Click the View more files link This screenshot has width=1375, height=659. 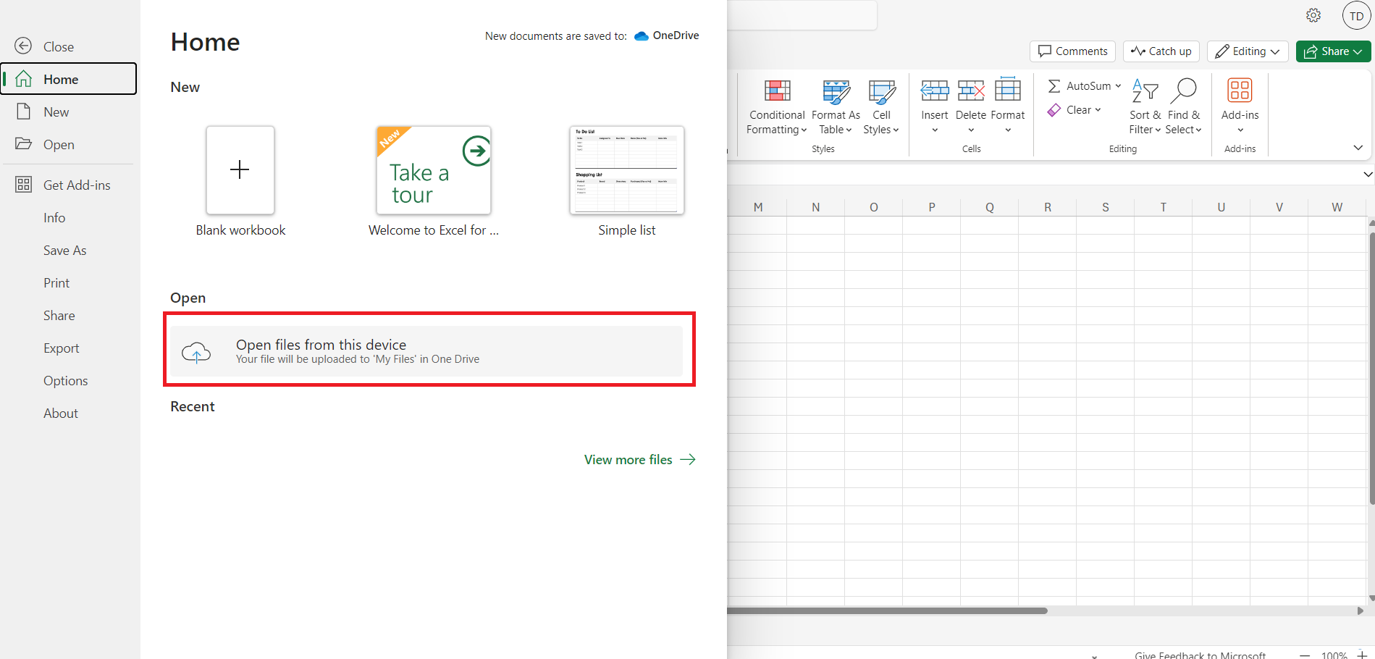point(639,460)
